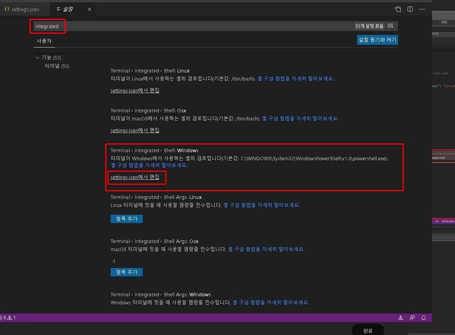The height and width of the screenshot is (335, 455).
Task: Click the 53개 설정 찾음 result count
Action: [369, 26]
